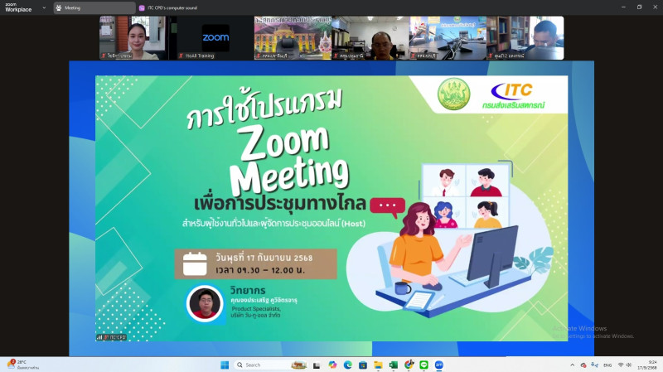
Task: Click the shared screen Zoom Meeting title
Action: (288, 162)
